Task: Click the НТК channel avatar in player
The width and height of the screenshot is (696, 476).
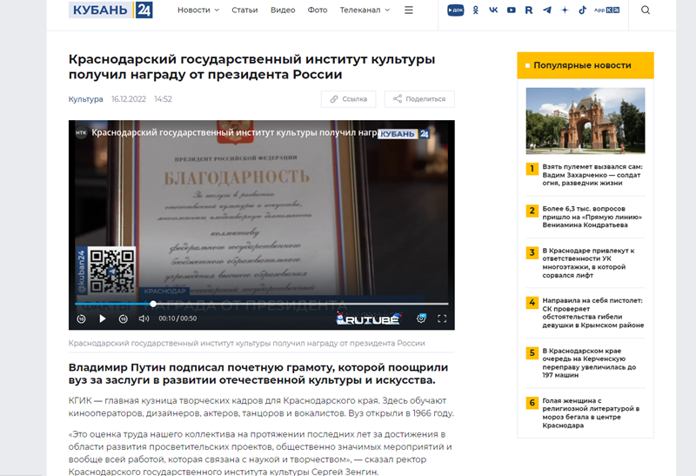Action: tap(81, 132)
